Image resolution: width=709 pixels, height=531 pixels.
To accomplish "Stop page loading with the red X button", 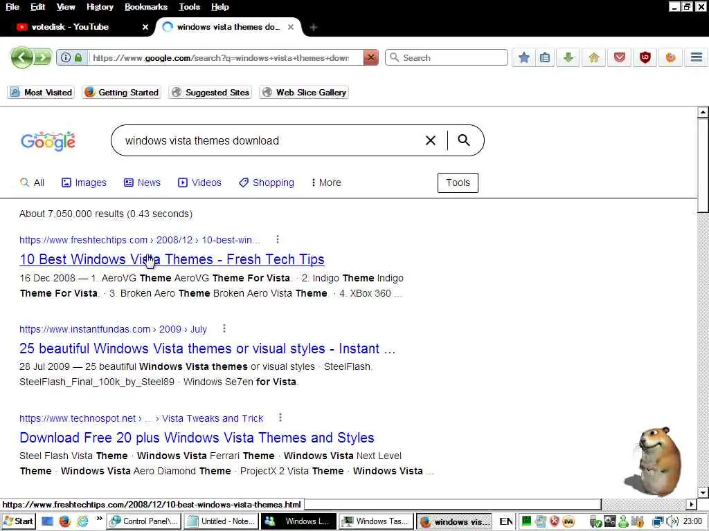I will (x=371, y=58).
